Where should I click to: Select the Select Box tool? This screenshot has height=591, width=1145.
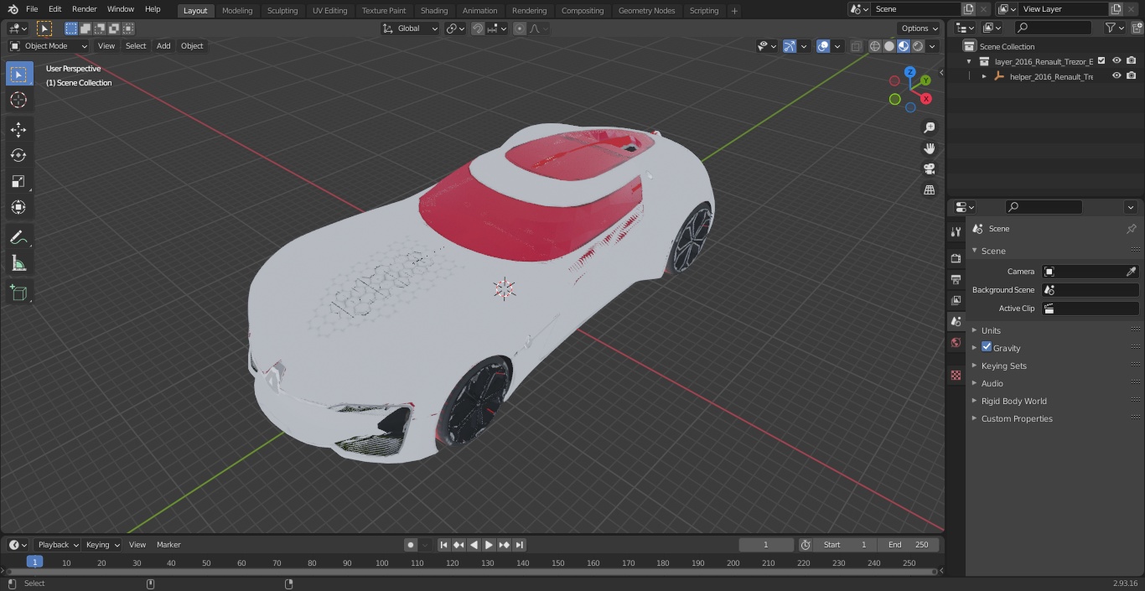click(18, 74)
